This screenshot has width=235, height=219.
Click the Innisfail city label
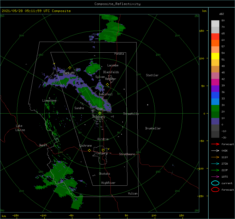pyautogui.click(x=105, y=94)
